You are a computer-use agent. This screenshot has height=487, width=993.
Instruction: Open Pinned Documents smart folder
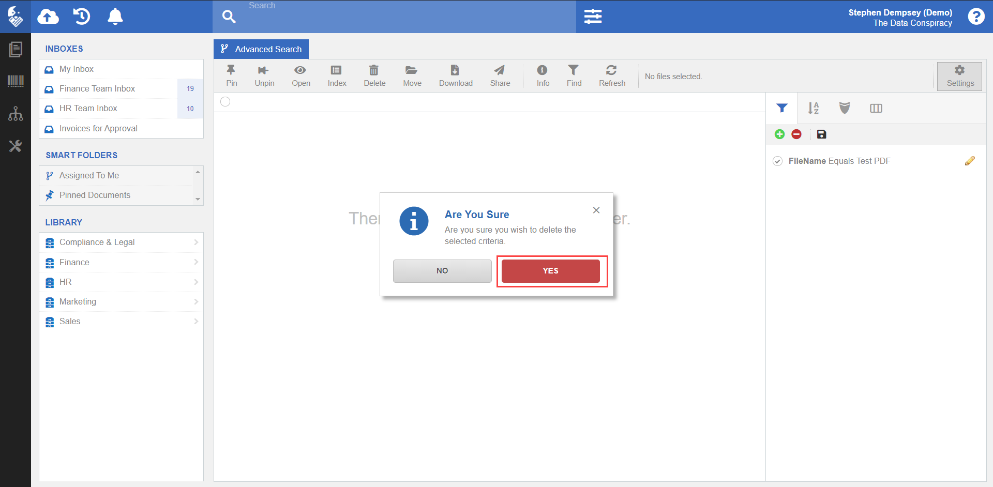[x=116, y=195]
